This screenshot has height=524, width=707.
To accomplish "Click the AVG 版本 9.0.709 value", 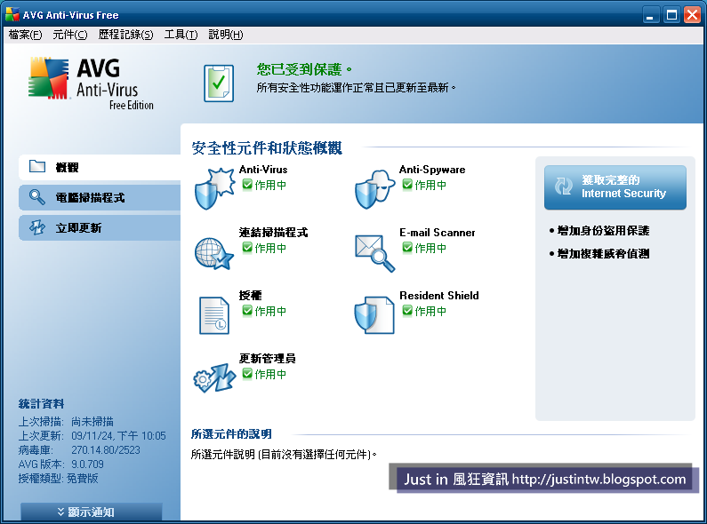I will point(87,464).
